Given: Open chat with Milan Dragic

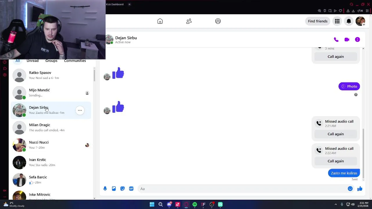Looking at the screenshot, I should coord(51,128).
